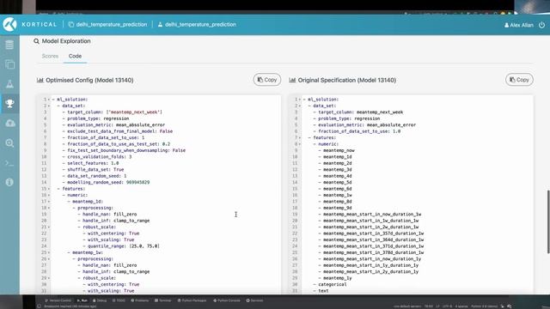
Task: Open delhi_temperature_prediction model breadcrumb with flask icon
Action: click(197, 25)
